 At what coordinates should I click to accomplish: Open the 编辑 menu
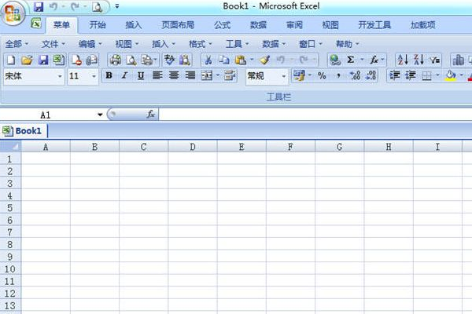click(x=90, y=44)
